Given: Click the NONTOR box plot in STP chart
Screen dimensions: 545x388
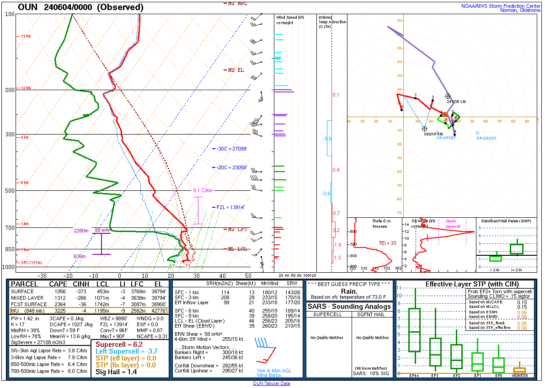Looking at the screenshot, I should (519, 370).
